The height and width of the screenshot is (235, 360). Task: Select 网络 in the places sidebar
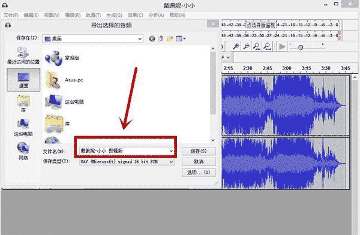(23, 151)
